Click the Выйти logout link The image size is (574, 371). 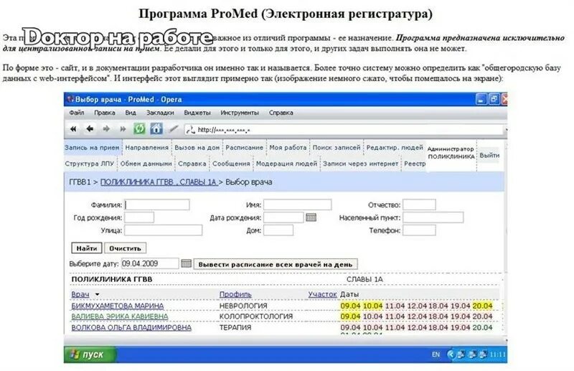point(489,155)
